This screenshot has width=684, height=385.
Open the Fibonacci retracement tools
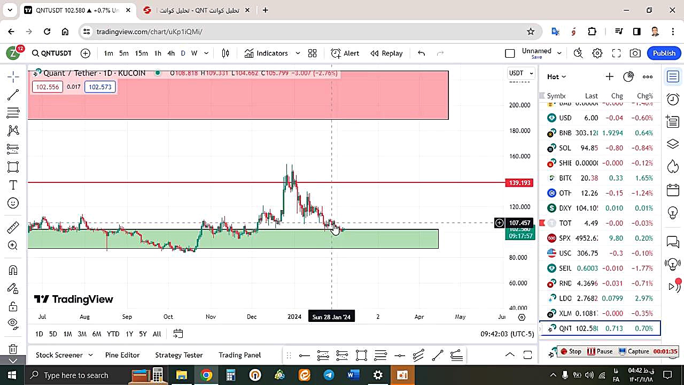pyautogui.click(x=13, y=113)
